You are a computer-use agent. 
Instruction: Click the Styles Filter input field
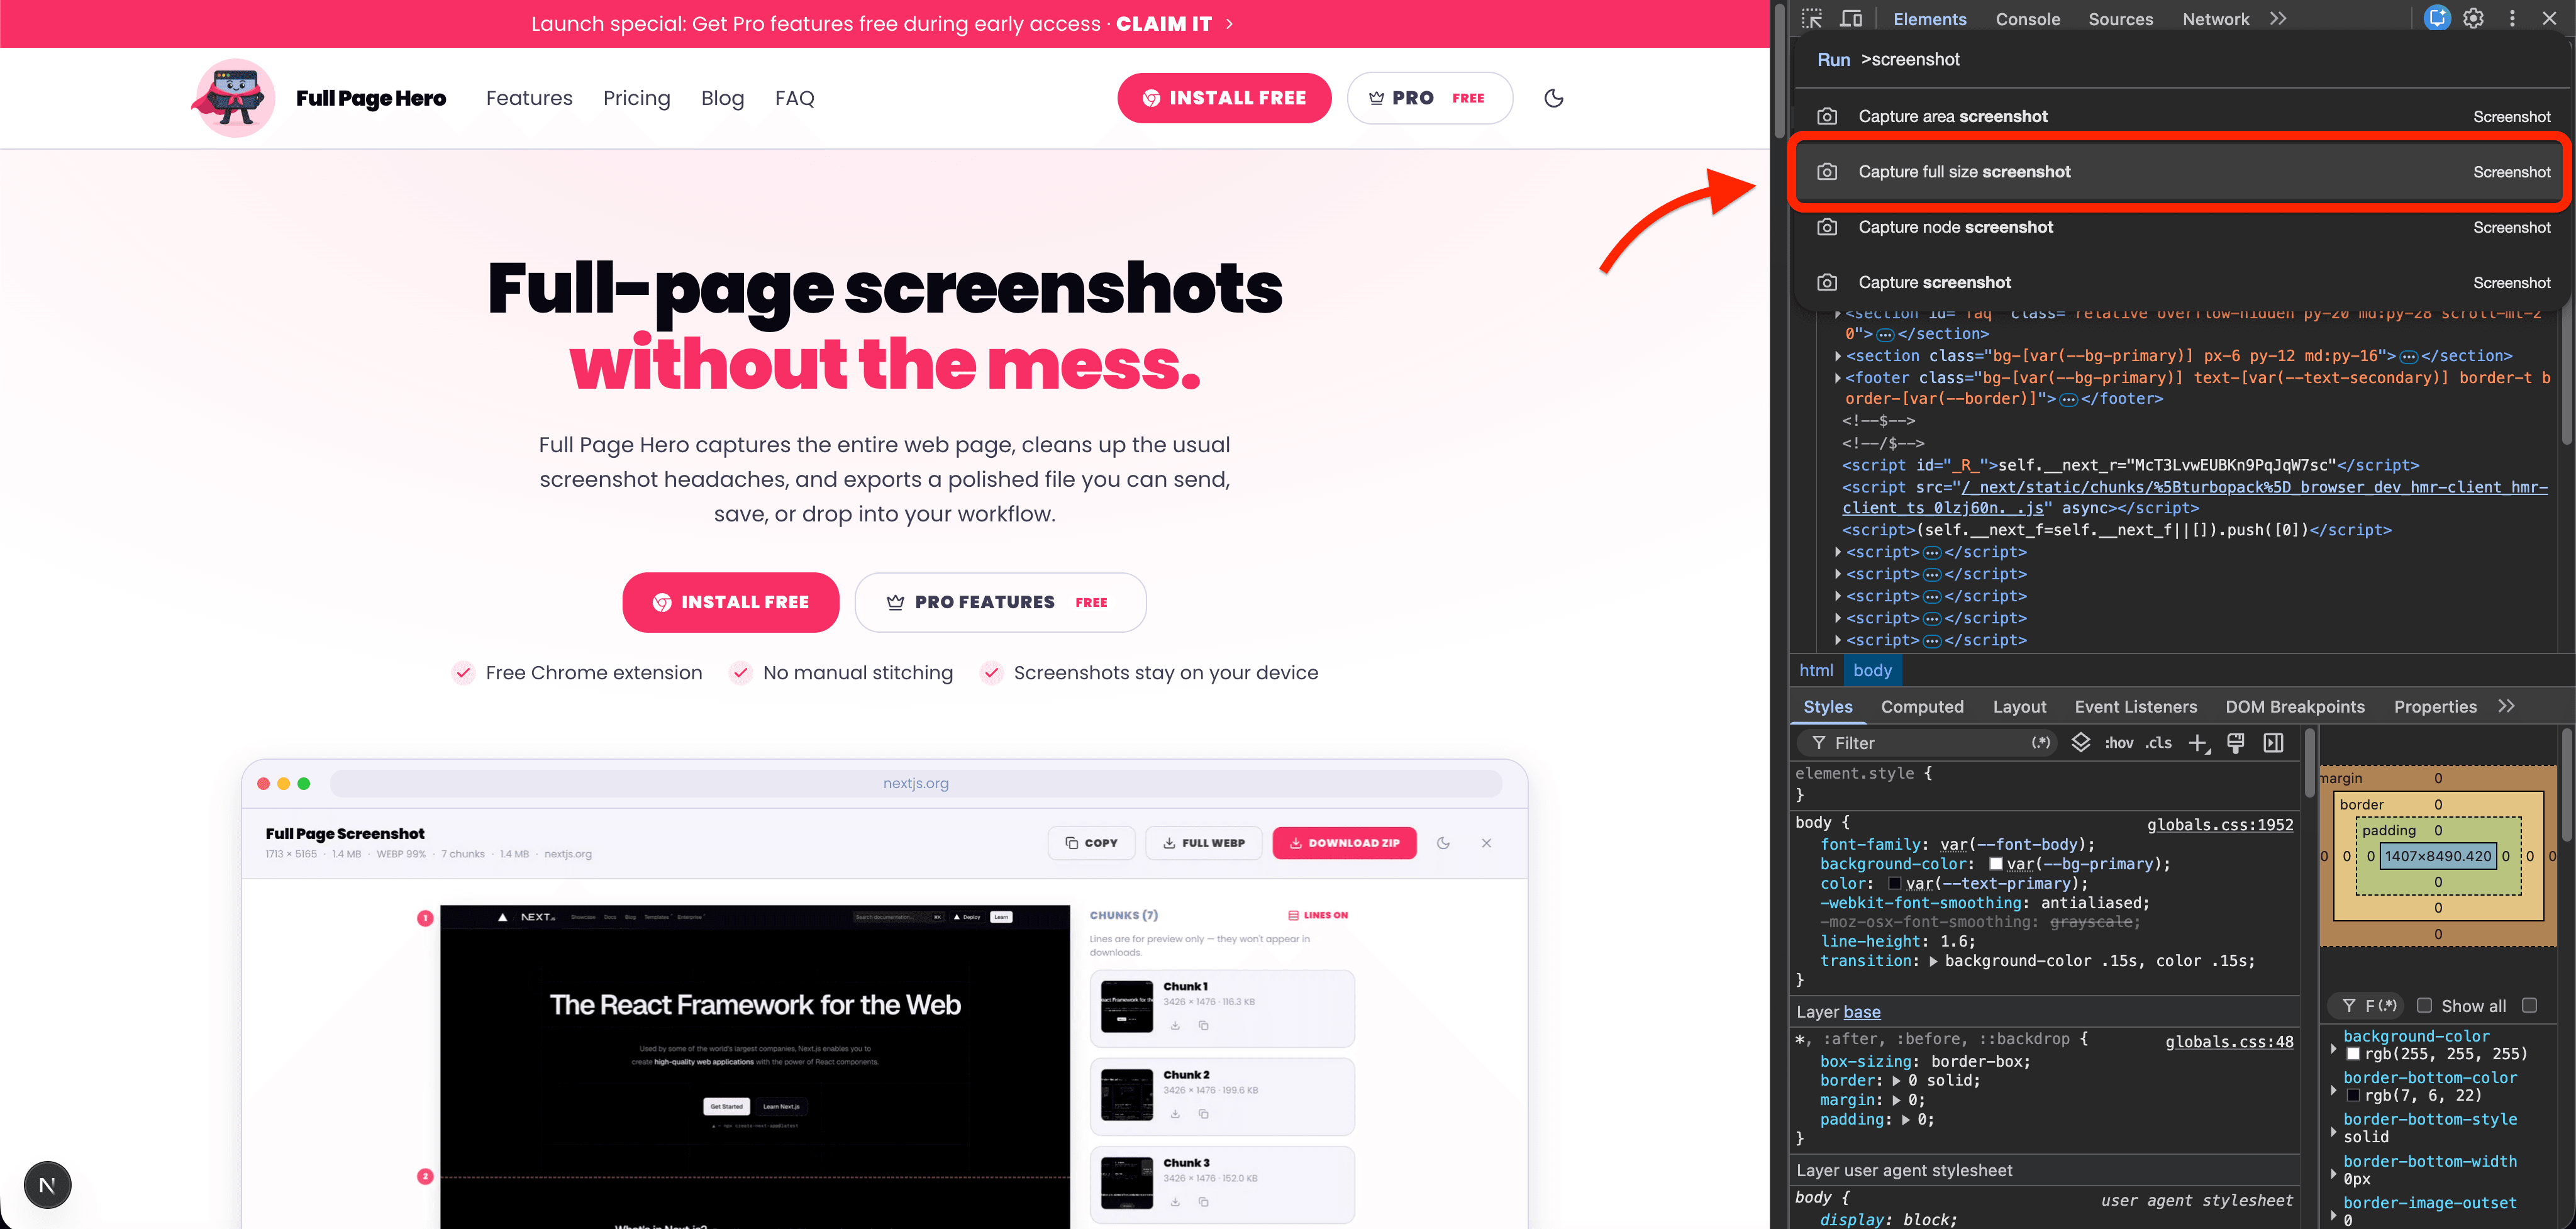pos(1928,743)
